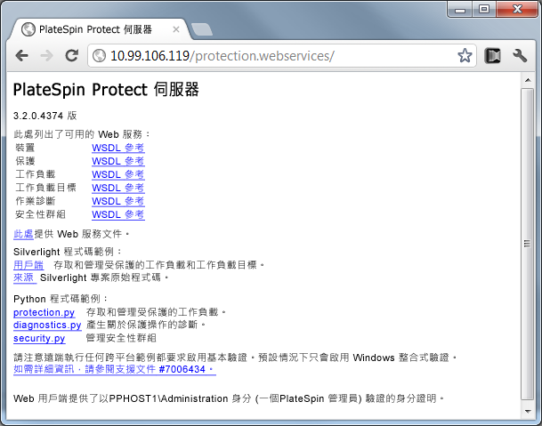Open the protection.py sample link

[44, 312]
